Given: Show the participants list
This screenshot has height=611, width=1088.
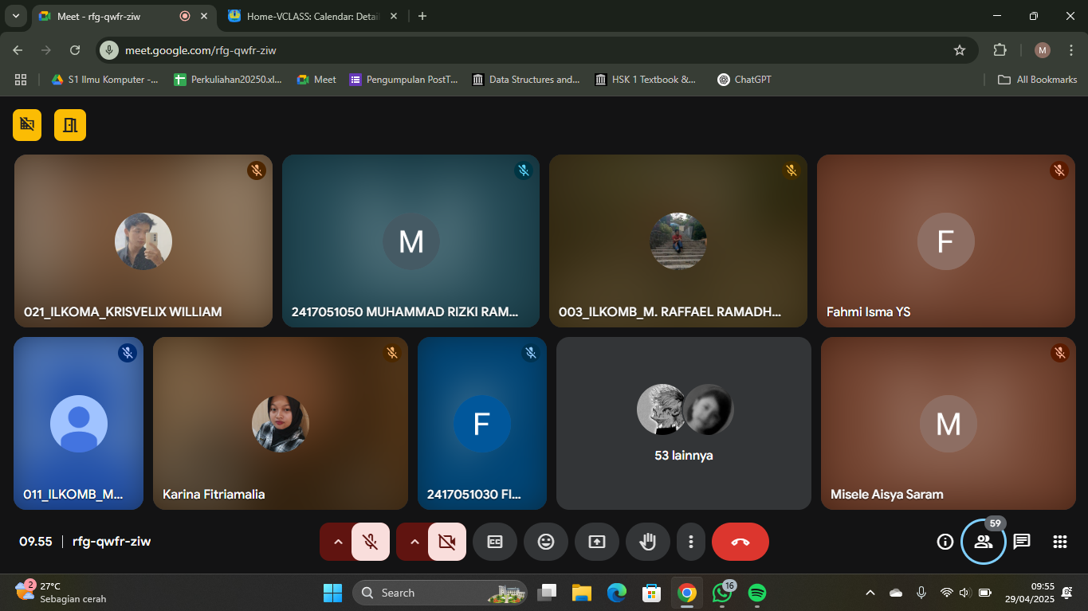Looking at the screenshot, I should 984,542.
